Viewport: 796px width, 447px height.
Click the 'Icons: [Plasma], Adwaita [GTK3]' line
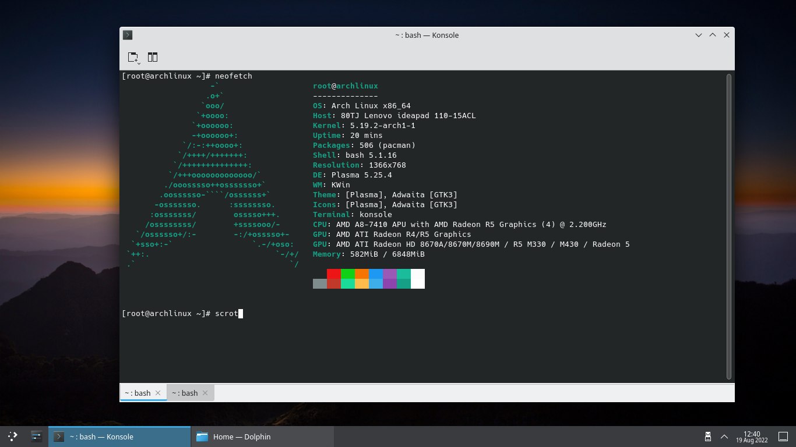(x=385, y=205)
